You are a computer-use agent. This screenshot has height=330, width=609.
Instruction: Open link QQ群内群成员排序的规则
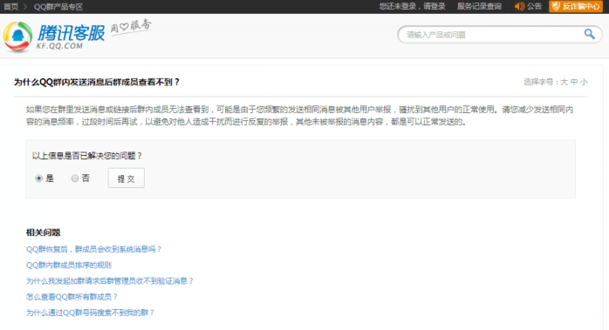[69, 265]
